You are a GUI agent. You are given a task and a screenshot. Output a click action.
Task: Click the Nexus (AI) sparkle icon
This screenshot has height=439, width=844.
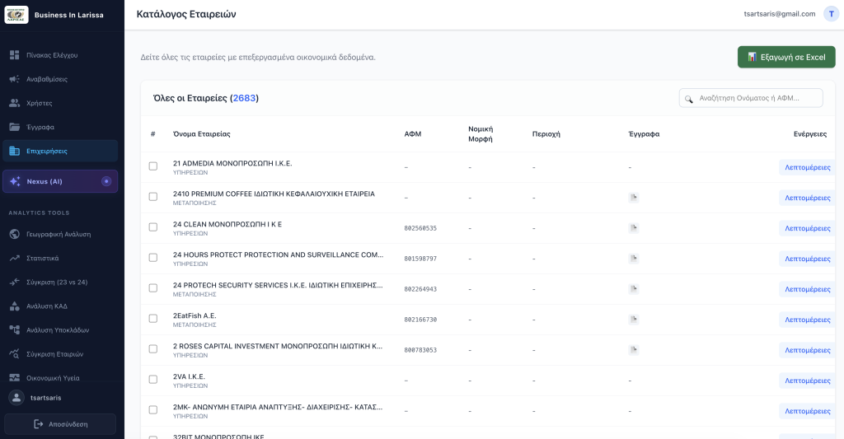(x=15, y=181)
